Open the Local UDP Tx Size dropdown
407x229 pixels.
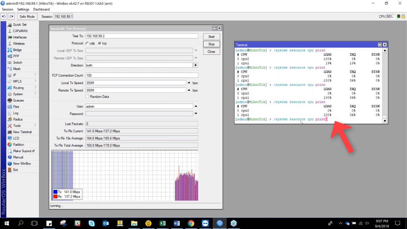(x=196, y=51)
